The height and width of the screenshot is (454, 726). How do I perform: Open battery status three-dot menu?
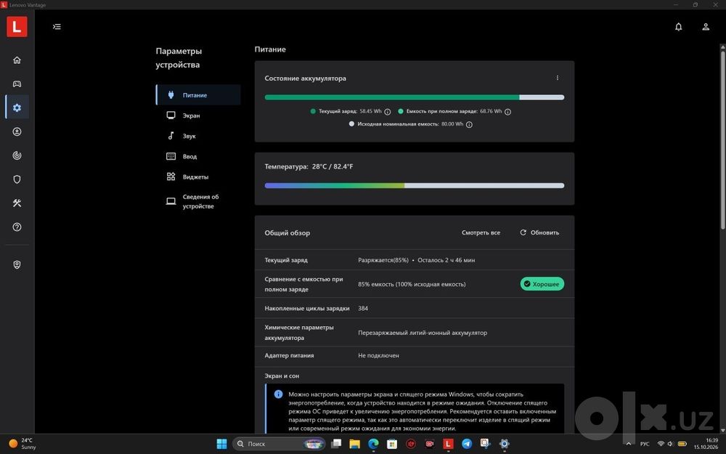(558, 78)
